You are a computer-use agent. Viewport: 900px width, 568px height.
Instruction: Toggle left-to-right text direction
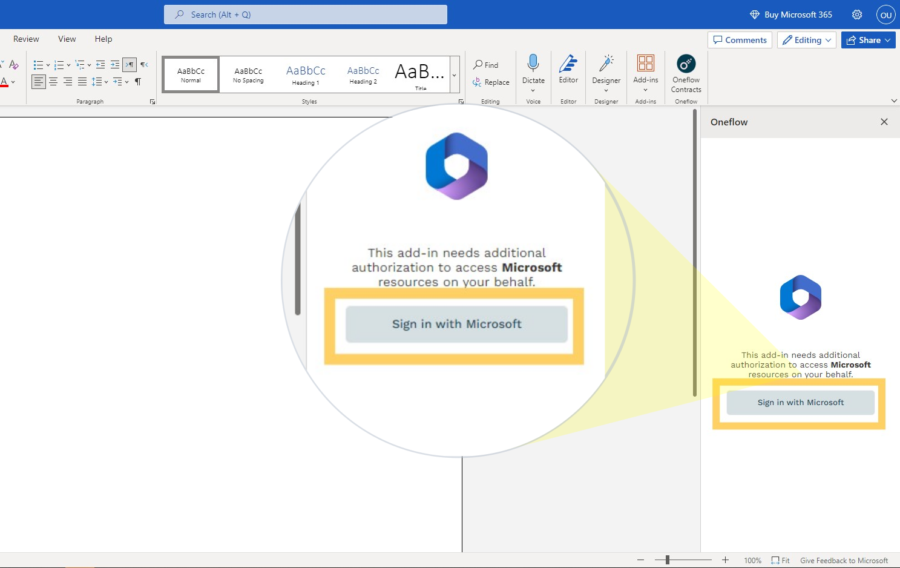click(x=130, y=65)
